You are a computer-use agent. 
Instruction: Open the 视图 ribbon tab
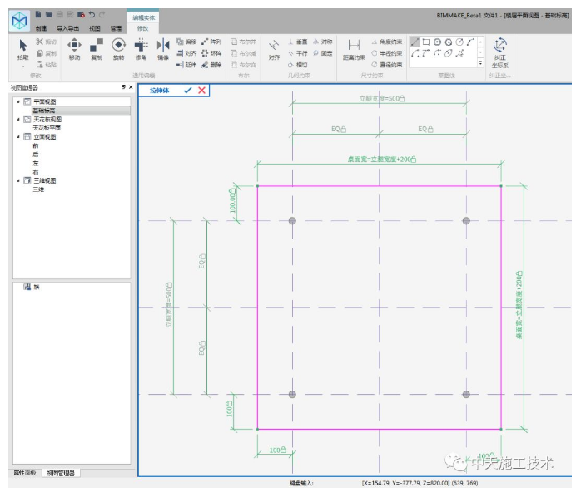coord(94,28)
